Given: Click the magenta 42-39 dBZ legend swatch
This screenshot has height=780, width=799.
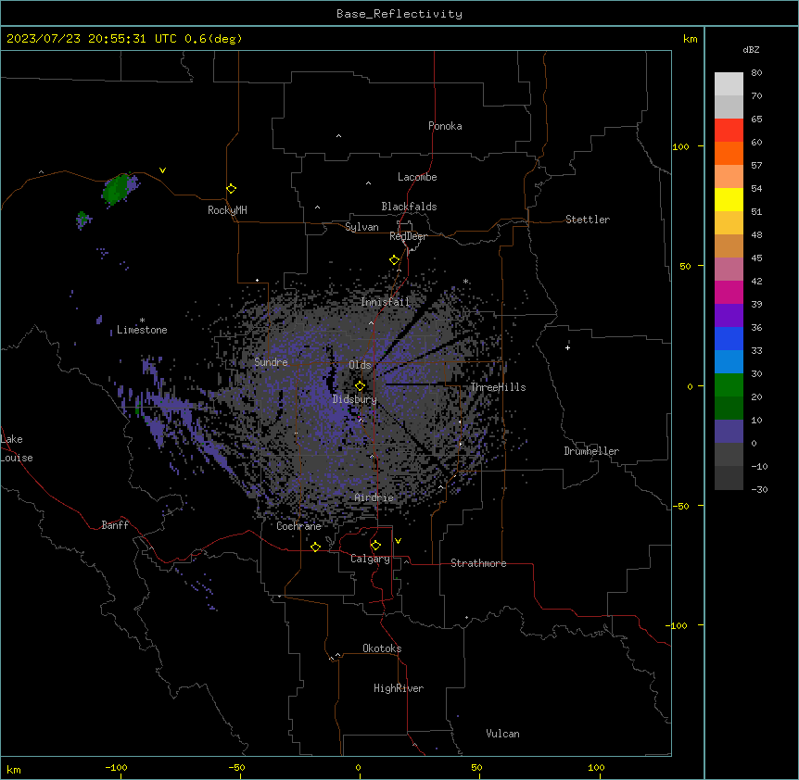Looking at the screenshot, I should click(729, 292).
